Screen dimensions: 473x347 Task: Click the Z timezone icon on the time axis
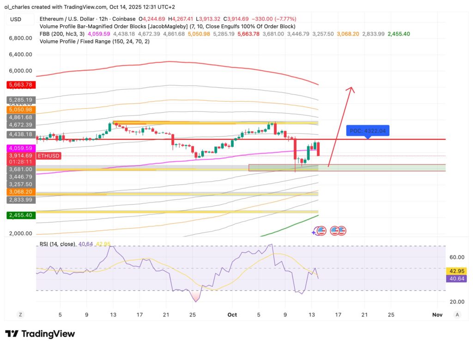(20, 314)
